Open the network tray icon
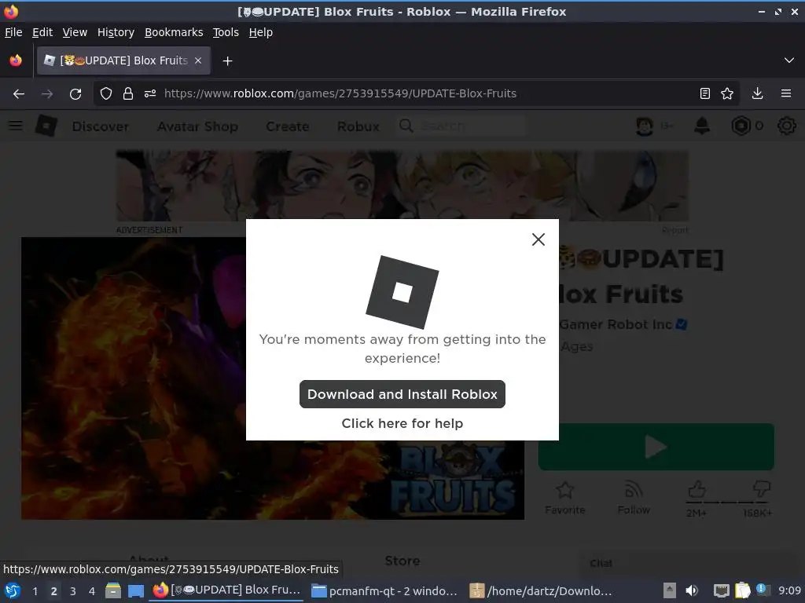Screen dimensions: 805x603 [x=722, y=590]
